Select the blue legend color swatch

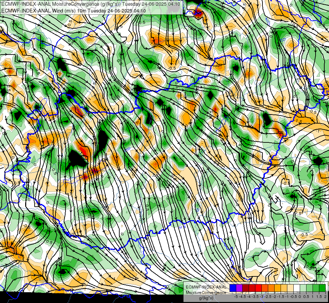tap(233, 288)
